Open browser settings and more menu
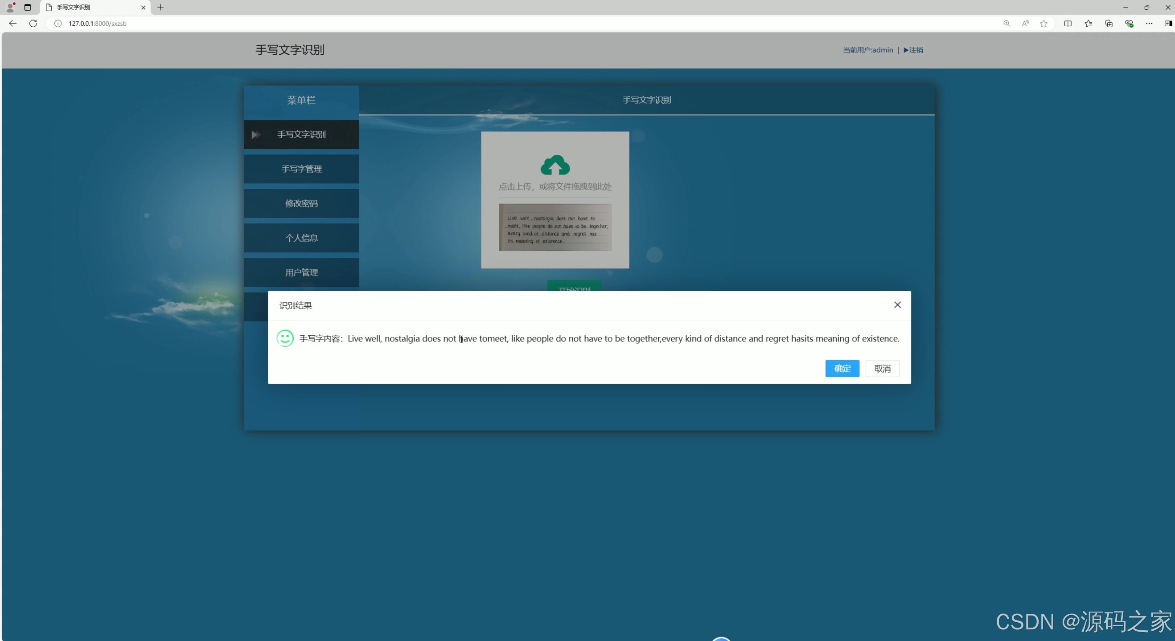The height and width of the screenshot is (641, 1175). (x=1149, y=23)
